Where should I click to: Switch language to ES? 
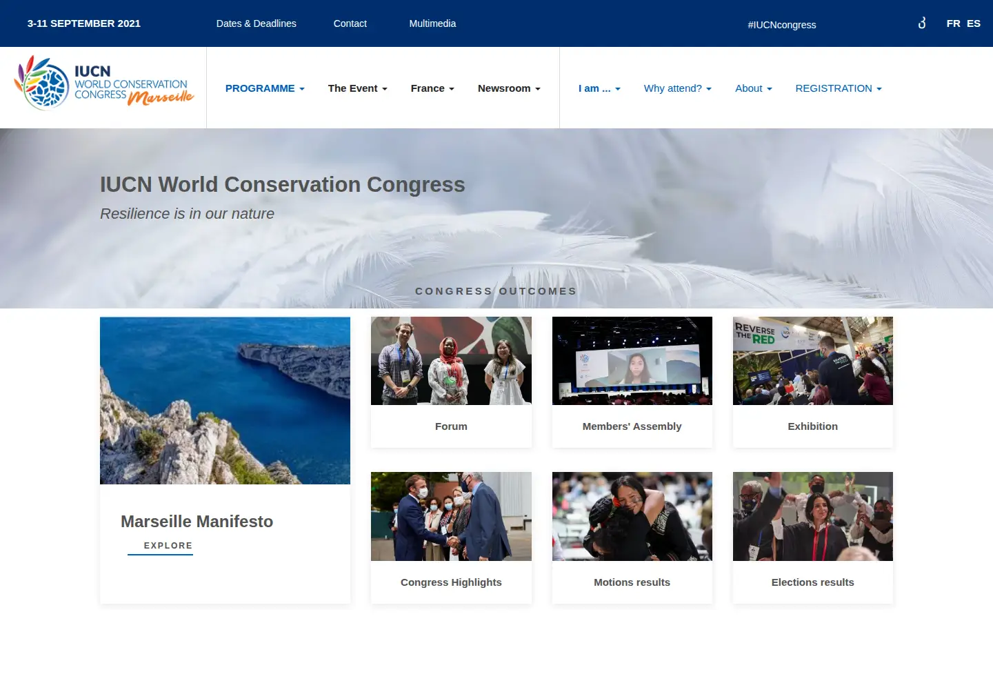point(974,23)
